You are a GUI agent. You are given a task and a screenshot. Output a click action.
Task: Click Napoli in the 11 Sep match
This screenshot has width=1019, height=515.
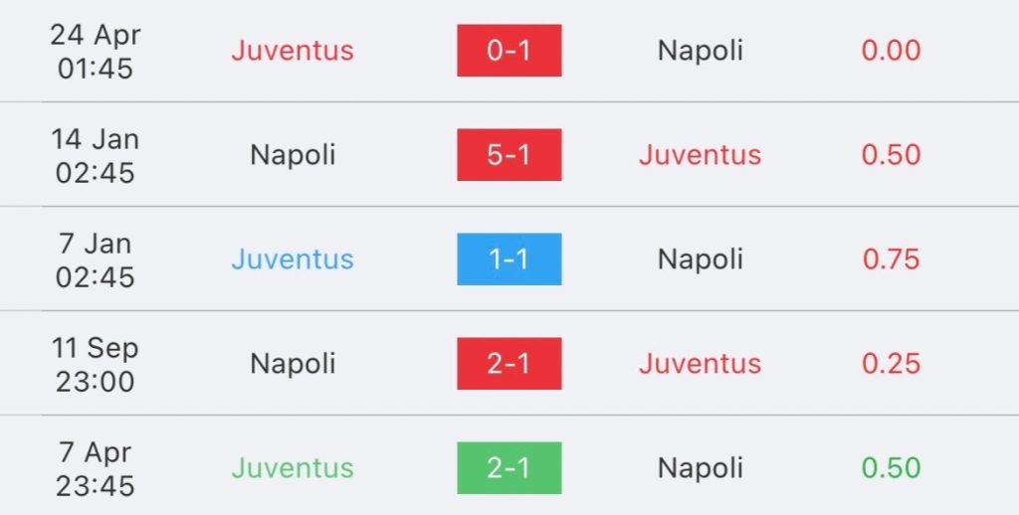tap(293, 364)
